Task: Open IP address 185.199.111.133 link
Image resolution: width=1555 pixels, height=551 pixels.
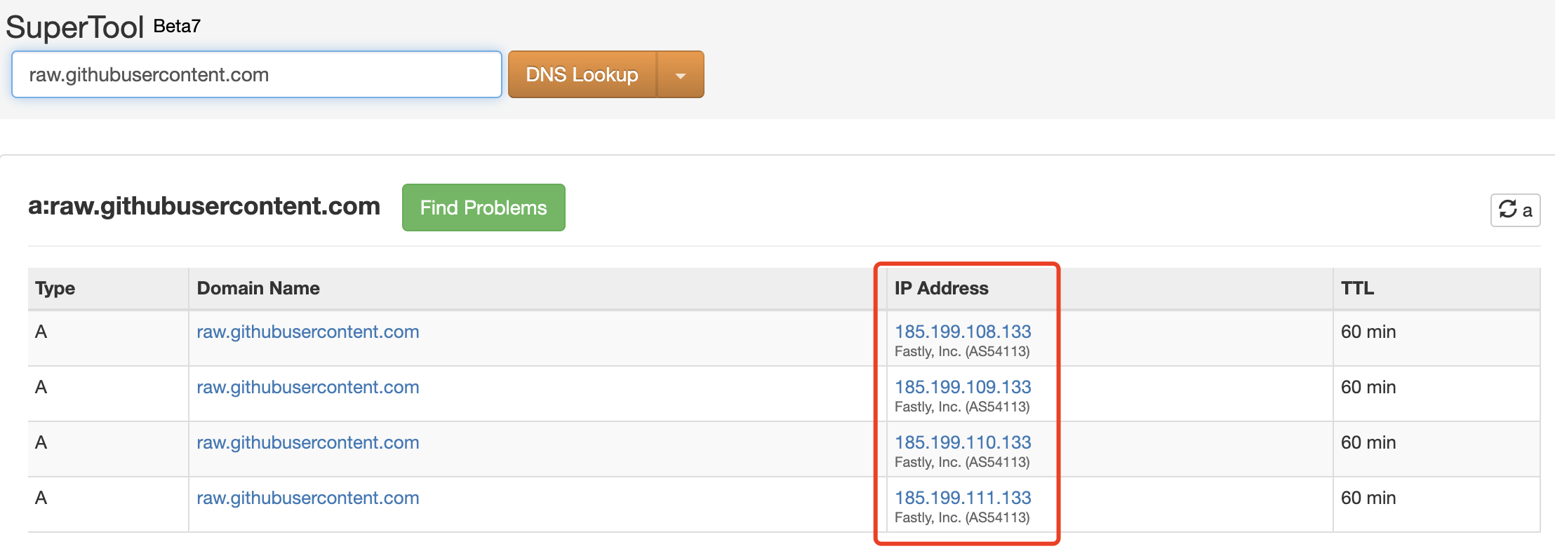Action: (x=962, y=498)
